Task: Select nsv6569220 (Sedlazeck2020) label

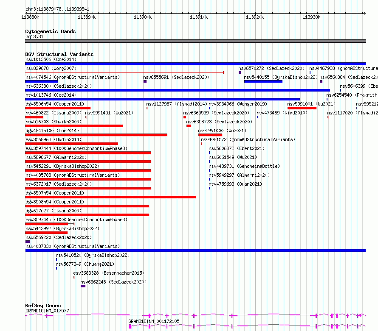Action: (x=59, y=237)
